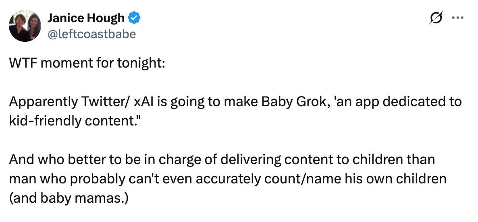The height and width of the screenshot is (222, 478).
Task: Click the Grok explain-this-post icon
Action: [x=436, y=18]
